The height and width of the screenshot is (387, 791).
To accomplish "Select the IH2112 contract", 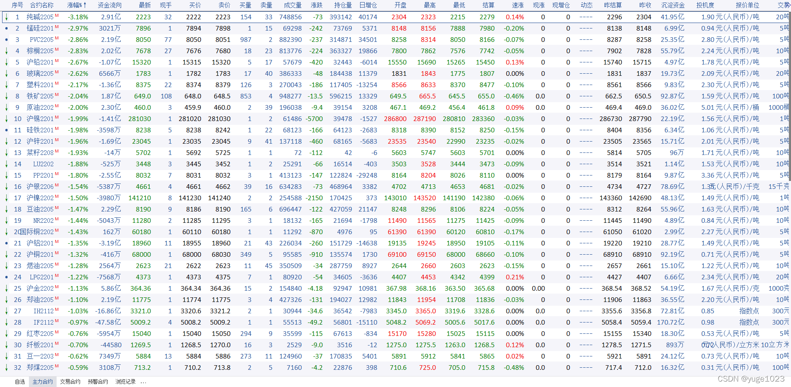I will tap(44, 311).
